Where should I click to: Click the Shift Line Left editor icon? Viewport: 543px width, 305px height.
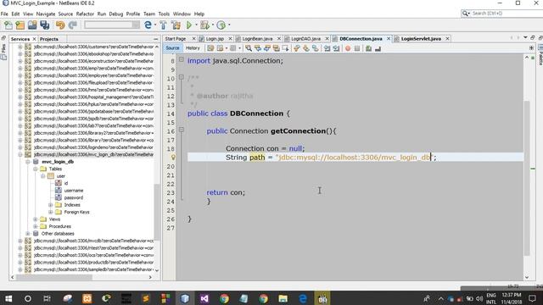327,48
